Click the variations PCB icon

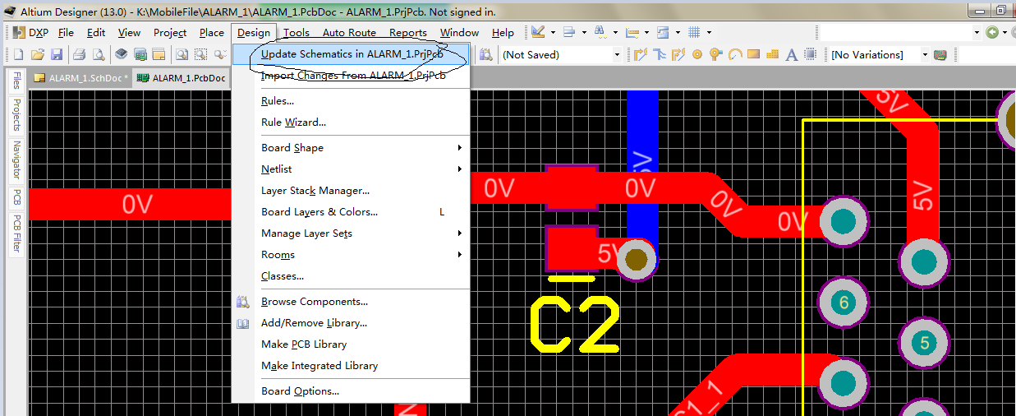[940, 54]
